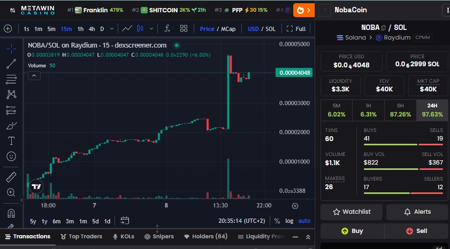
Task: Select the 1h timeframe
Action: tap(80, 29)
